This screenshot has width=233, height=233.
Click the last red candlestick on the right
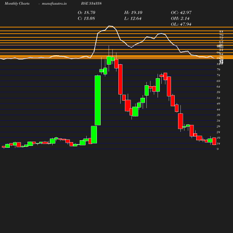point(214,141)
